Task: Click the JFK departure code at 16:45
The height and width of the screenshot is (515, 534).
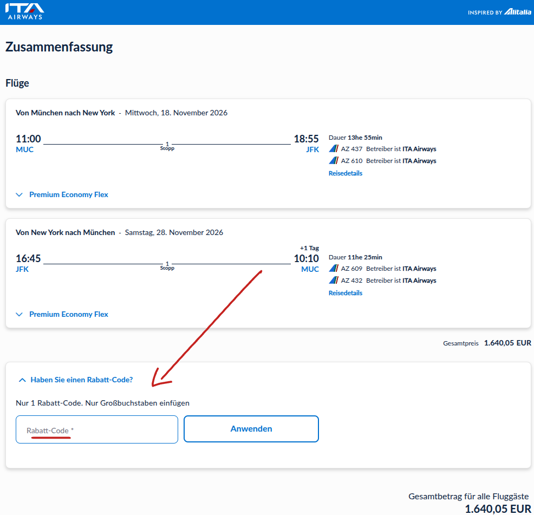Action: coord(23,270)
